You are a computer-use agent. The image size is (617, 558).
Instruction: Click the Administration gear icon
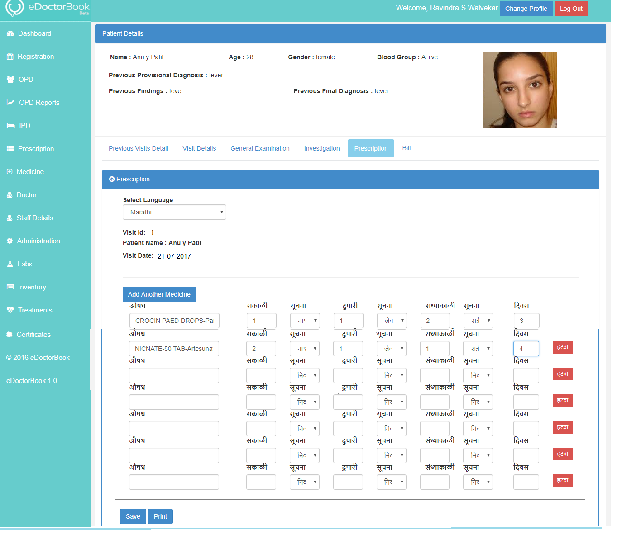click(10, 241)
